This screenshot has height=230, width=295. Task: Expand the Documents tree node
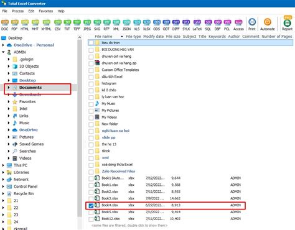pos(9,88)
